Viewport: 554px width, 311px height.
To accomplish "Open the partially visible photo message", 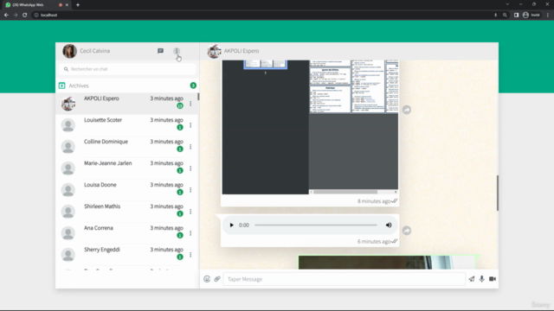I will pos(388,262).
